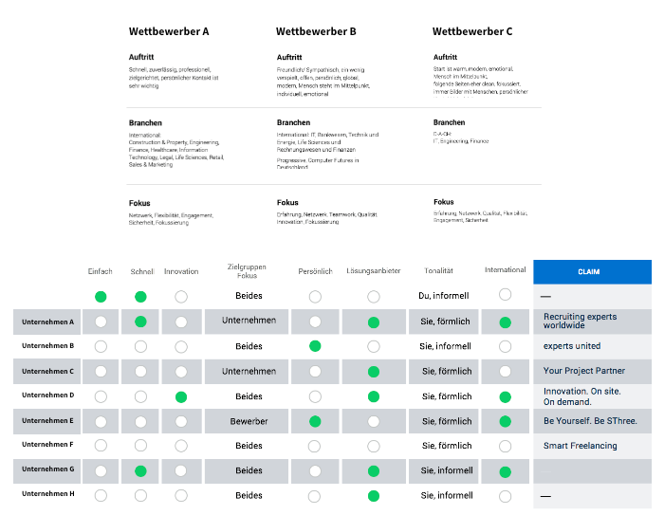Click the Innovation column header

point(181,271)
